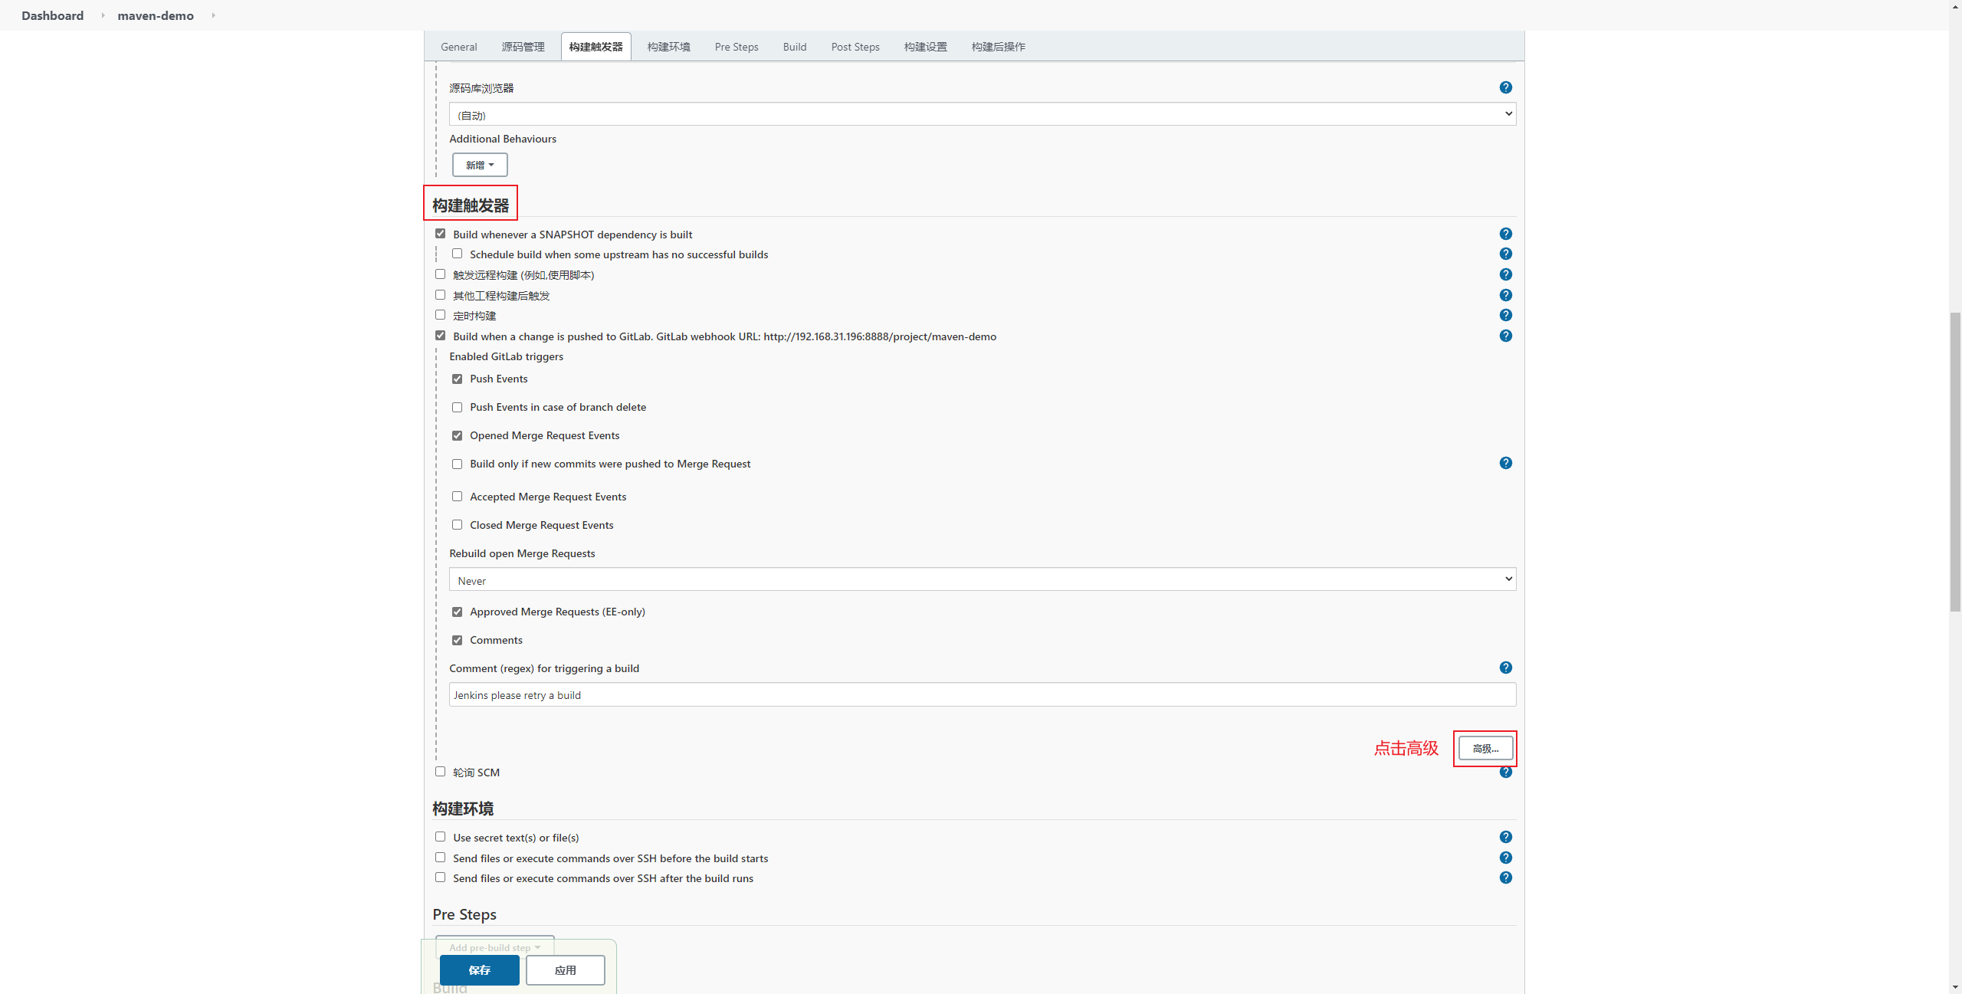Show help for Use secret text(s) or file(s)
1962x994 pixels.
coord(1505,837)
